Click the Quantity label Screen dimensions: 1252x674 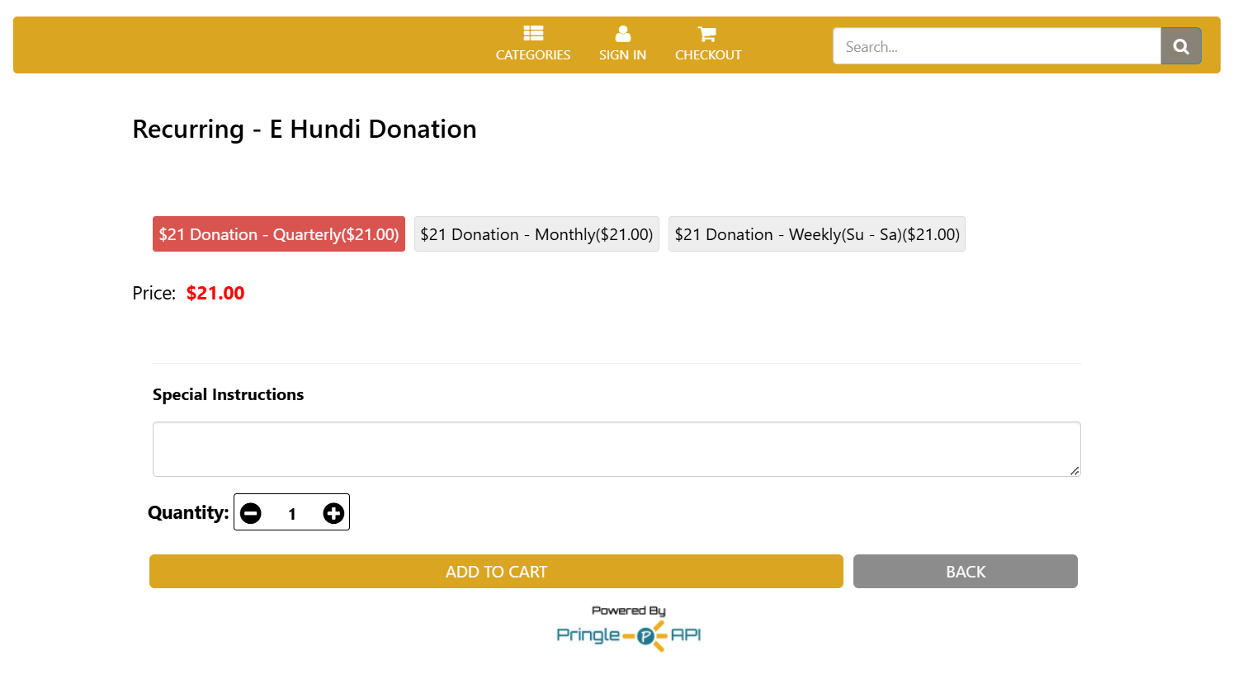[x=188, y=512]
